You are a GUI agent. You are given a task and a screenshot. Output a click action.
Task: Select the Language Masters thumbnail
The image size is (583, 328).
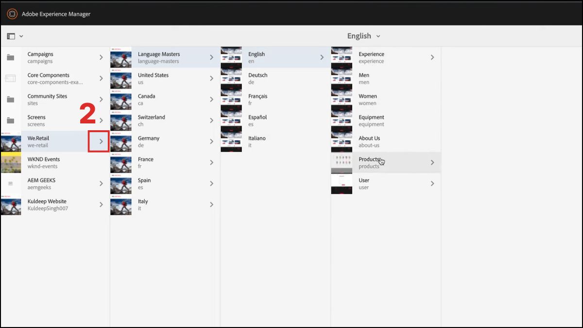[x=121, y=57]
